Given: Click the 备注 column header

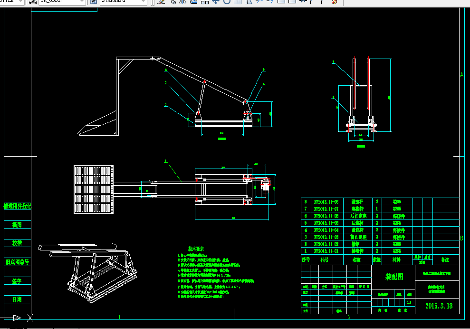Looking at the screenshot, I should pos(445,259).
